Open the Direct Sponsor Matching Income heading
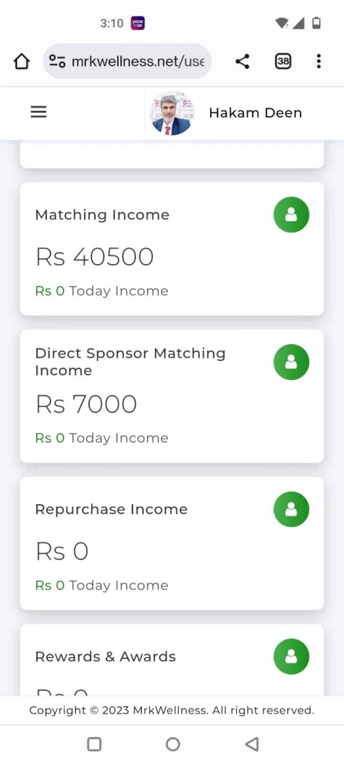 [x=131, y=362]
